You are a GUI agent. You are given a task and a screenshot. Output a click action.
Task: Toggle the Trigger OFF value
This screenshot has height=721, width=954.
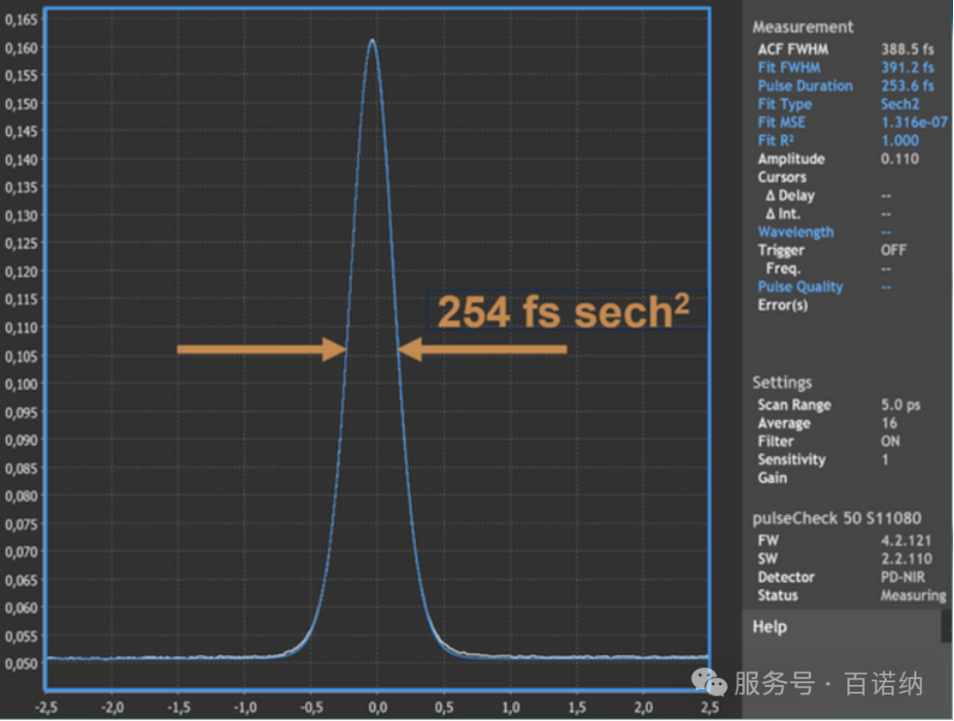[x=894, y=251]
